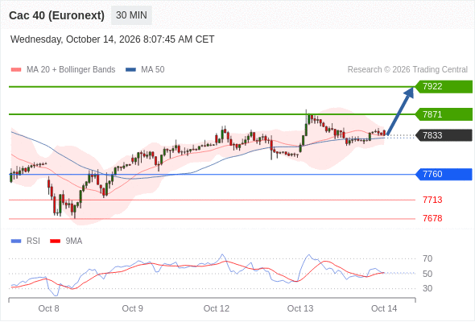Image resolution: width=475 pixels, height=322 pixels.
Task: Click the 30 MIN timeframe badge
Action: point(131,15)
